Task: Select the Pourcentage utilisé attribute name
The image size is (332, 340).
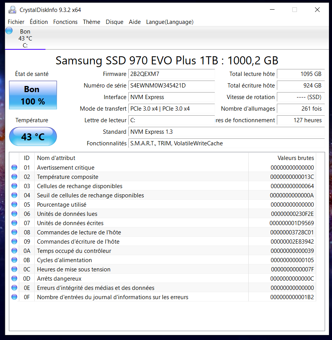Action: coord(62,205)
